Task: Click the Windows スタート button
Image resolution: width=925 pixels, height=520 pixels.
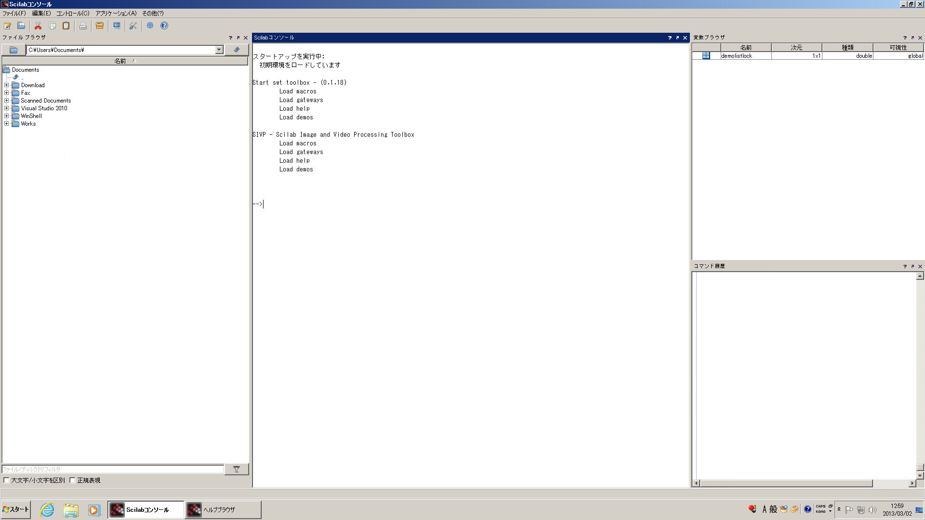Action: [x=16, y=509]
